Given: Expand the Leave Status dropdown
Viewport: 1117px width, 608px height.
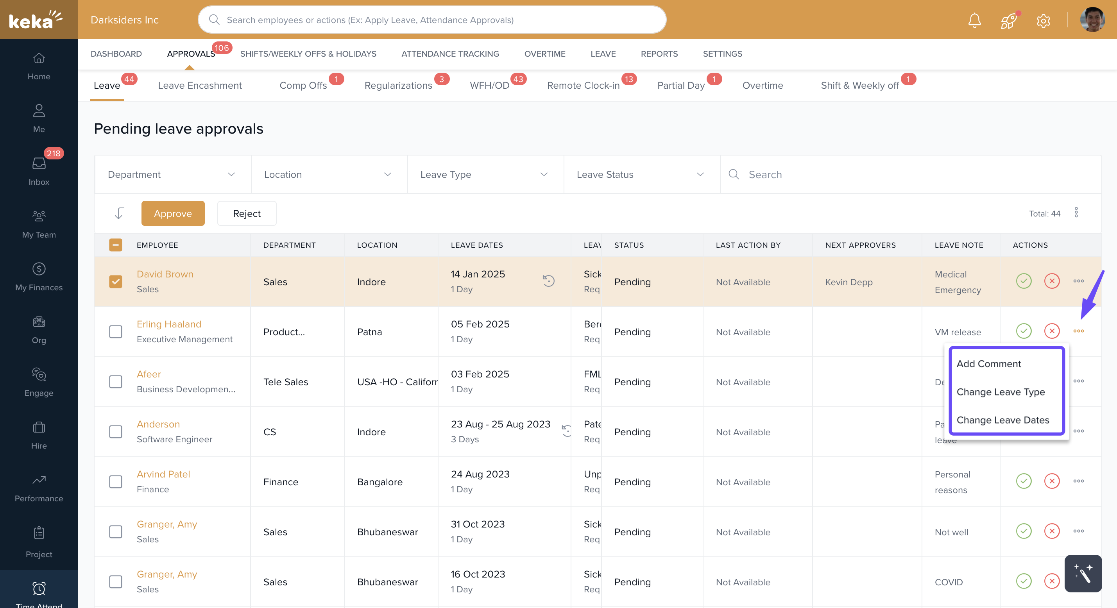Looking at the screenshot, I should coord(641,174).
